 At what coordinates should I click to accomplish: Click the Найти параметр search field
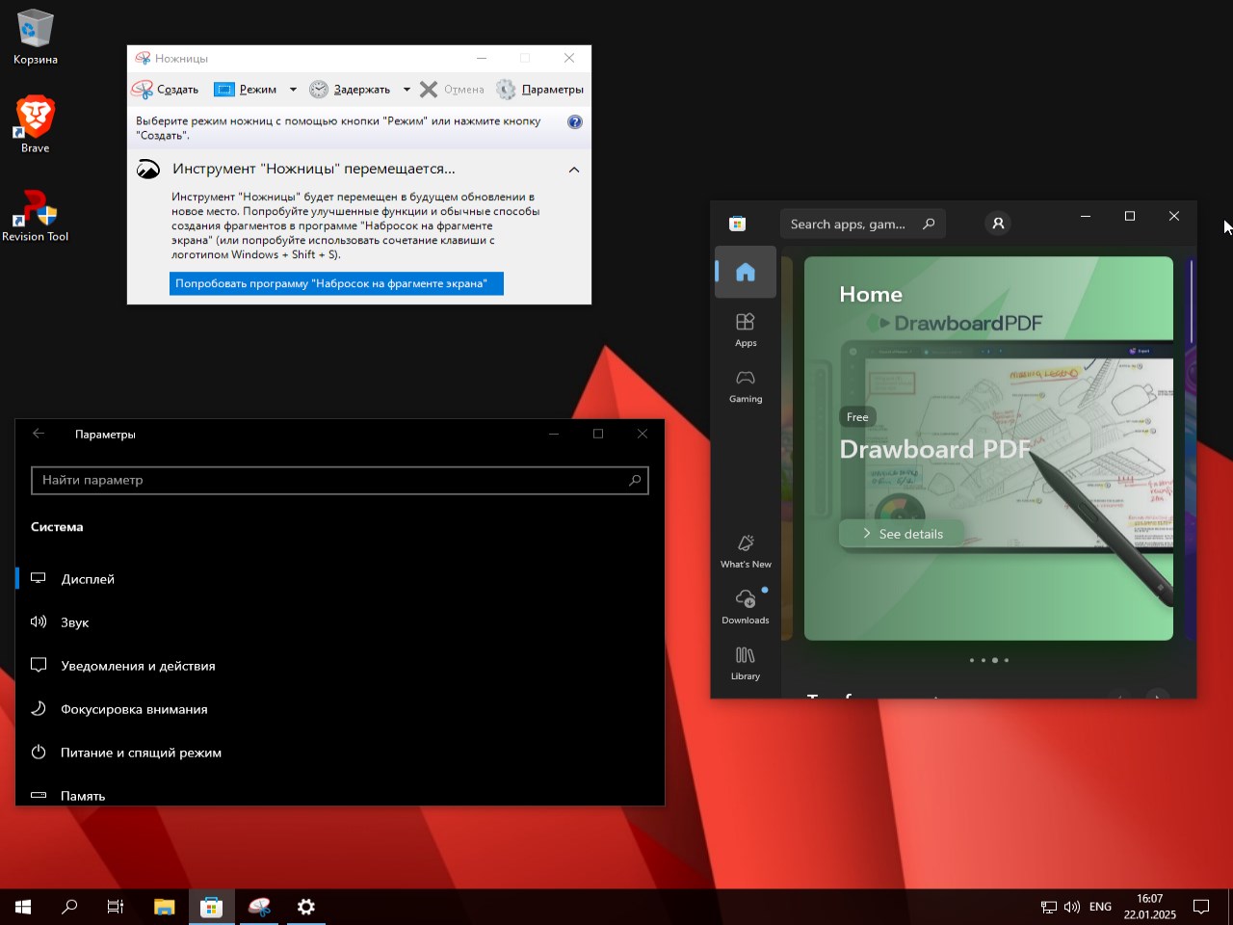332,480
